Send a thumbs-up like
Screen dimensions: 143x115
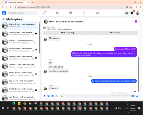coord(137,96)
